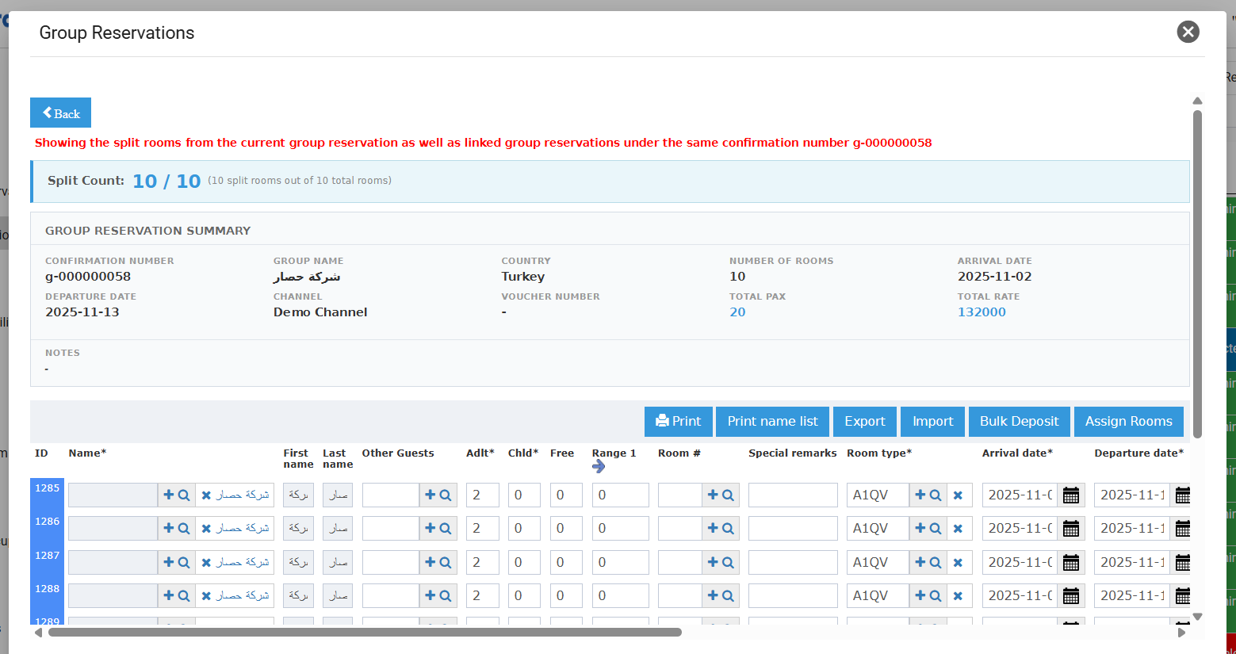
Task: Open arrival date calendar for row 1286
Action: point(1071,529)
